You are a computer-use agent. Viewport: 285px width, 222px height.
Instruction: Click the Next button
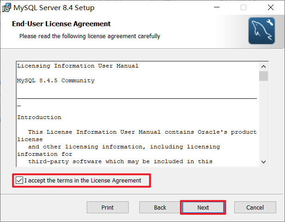(203, 207)
